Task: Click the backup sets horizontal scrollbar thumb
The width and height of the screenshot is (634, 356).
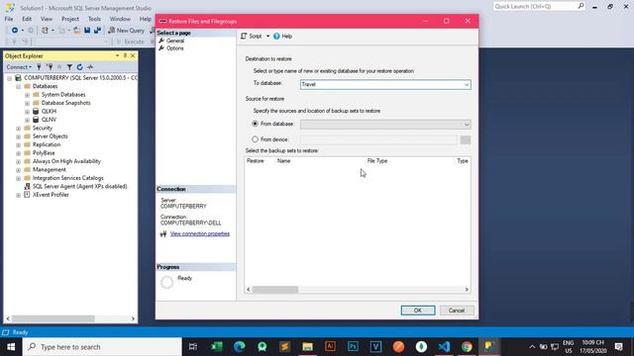Action: (x=275, y=290)
